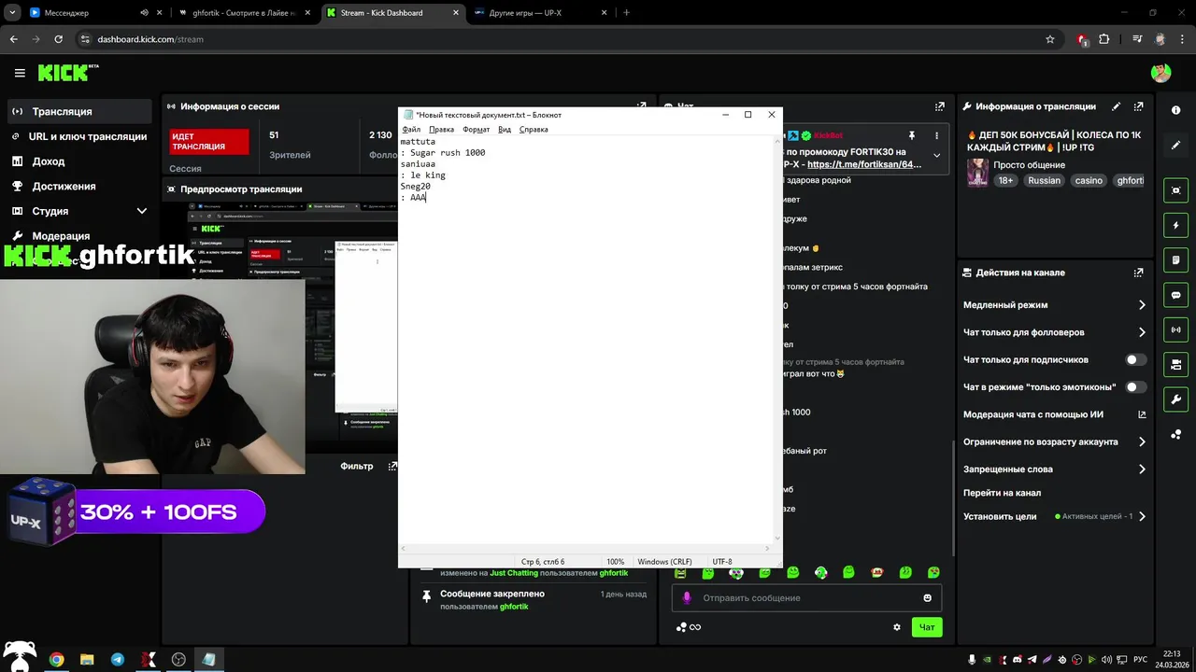This screenshot has width=1196, height=672.
Task: Open the emoji picker in message box
Action: pos(928,598)
